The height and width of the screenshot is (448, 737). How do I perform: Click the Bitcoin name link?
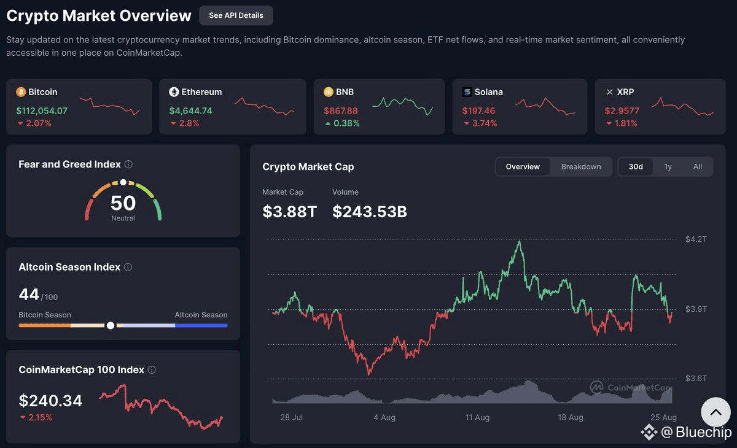click(x=42, y=92)
